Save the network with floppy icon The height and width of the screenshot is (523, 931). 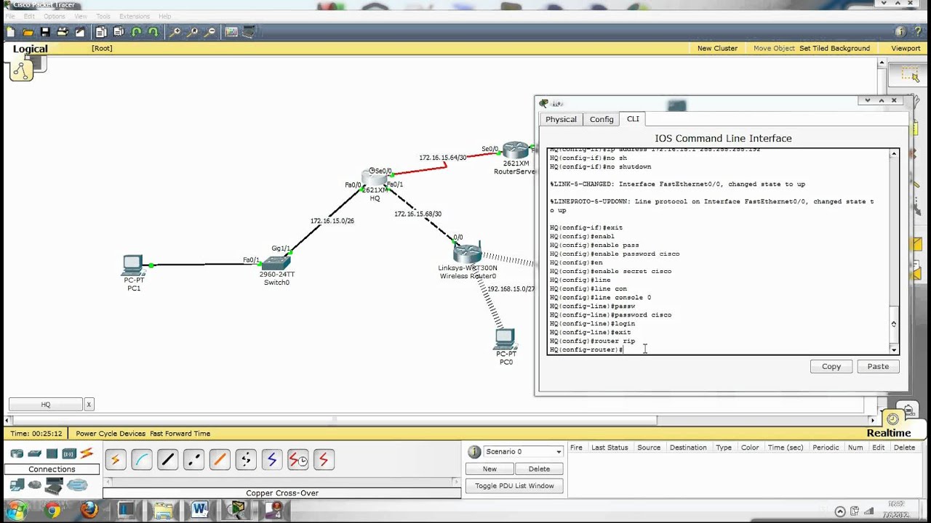45,32
